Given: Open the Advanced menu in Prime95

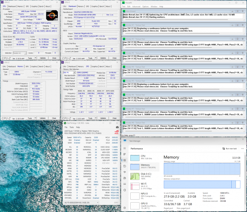Looking at the screenshot, I should tap(136, 6).
